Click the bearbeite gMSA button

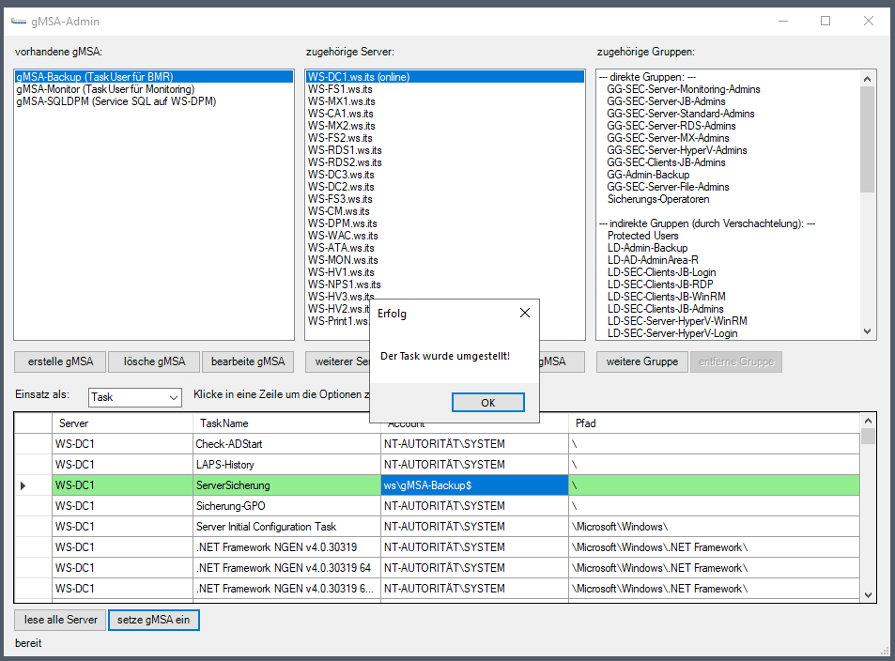pyautogui.click(x=248, y=361)
